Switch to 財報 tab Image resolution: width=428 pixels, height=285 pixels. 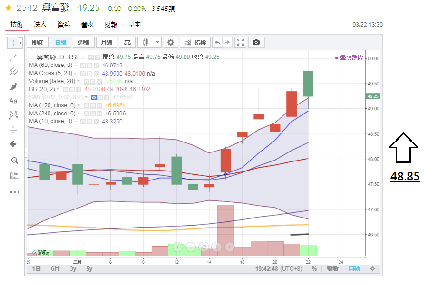click(111, 25)
